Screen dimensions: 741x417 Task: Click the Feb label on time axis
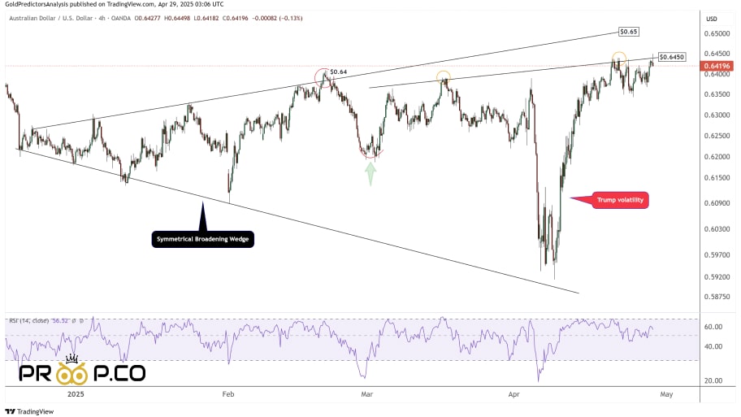pyautogui.click(x=227, y=394)
